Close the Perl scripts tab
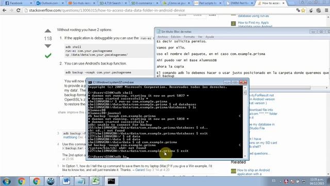 [x=220, y=3]
